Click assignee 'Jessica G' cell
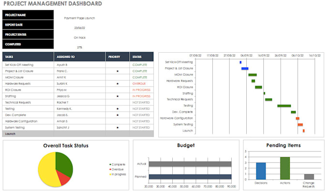The image size is (329, 192). tap(80, 96)
